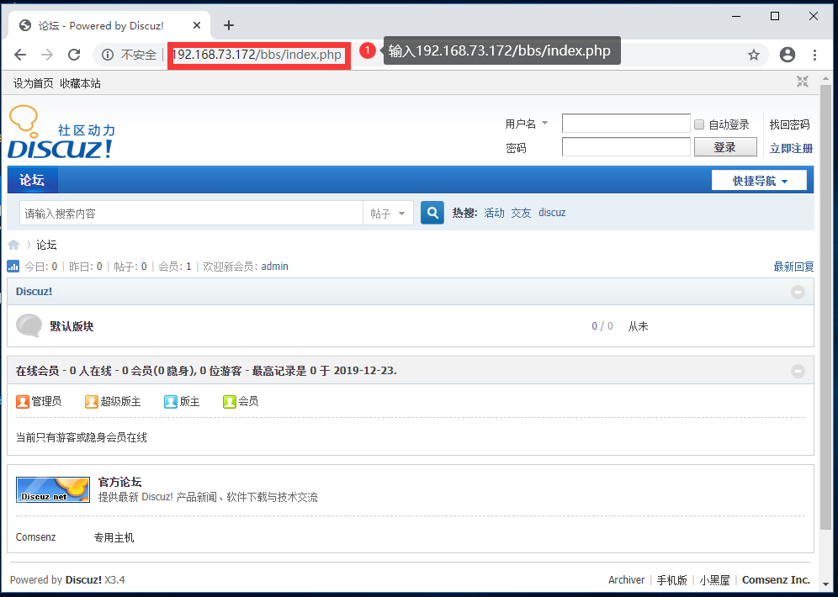
Task: Toggle page width using narrow-screen icon
Action: 802,82
